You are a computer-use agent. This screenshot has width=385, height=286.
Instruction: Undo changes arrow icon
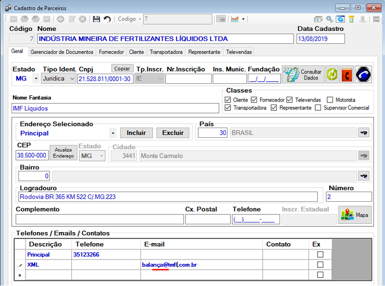pyautogui.click(x=107, y=19)
